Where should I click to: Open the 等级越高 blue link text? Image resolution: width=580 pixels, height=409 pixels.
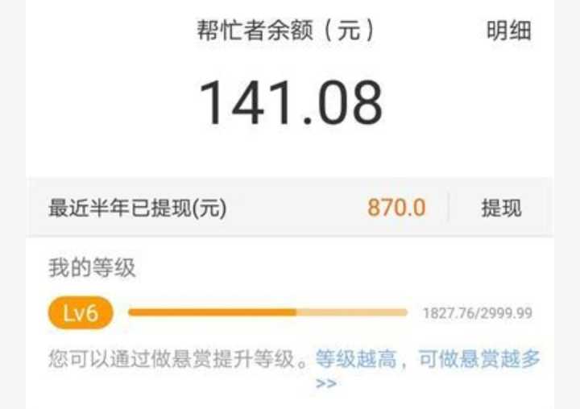[355, 359]
